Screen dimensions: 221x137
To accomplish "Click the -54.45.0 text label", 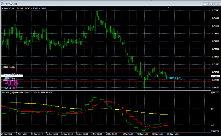I will (x=10, y=88).
